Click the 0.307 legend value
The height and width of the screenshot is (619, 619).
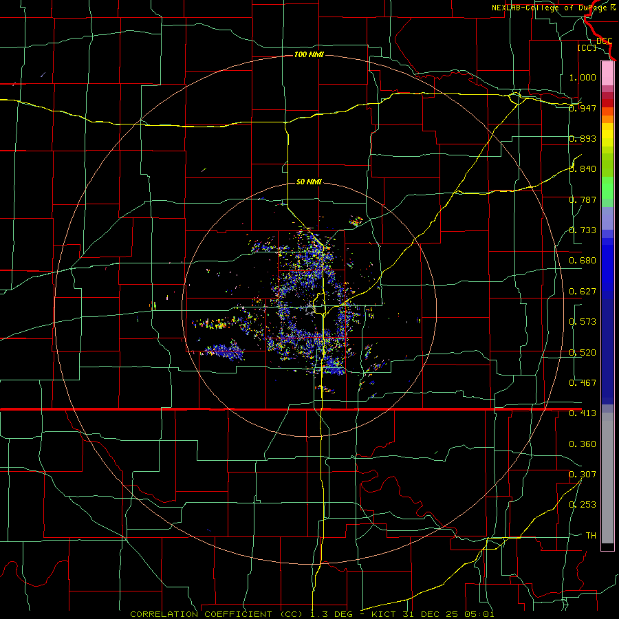coord(583,475)
